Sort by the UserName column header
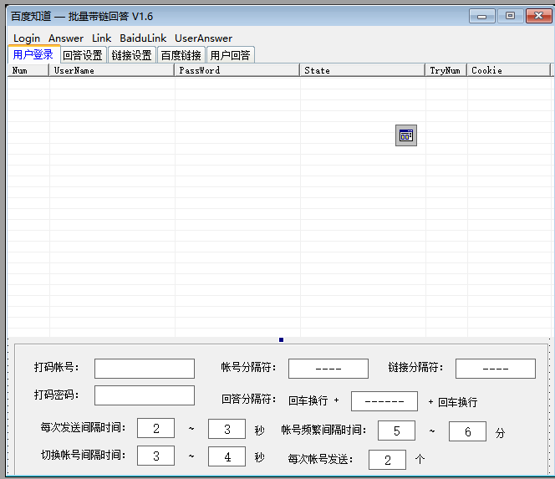The image size is (555, 479). (x=112, y=70)
